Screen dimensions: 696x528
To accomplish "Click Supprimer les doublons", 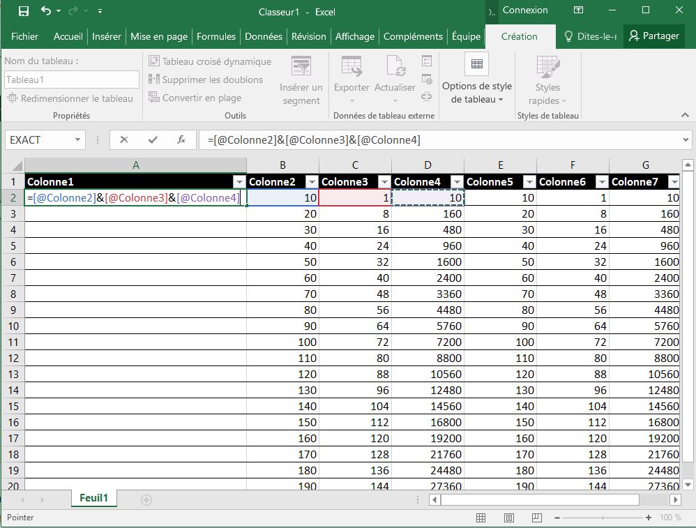I will (x=206, y=80).
